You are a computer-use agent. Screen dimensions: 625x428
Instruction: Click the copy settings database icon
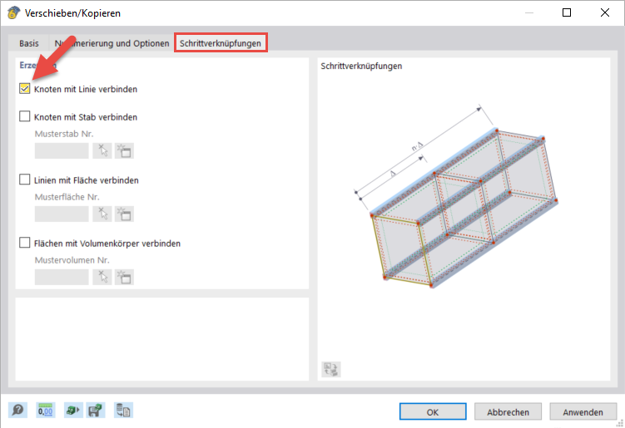pyautogui.click(x=123, y=410)
